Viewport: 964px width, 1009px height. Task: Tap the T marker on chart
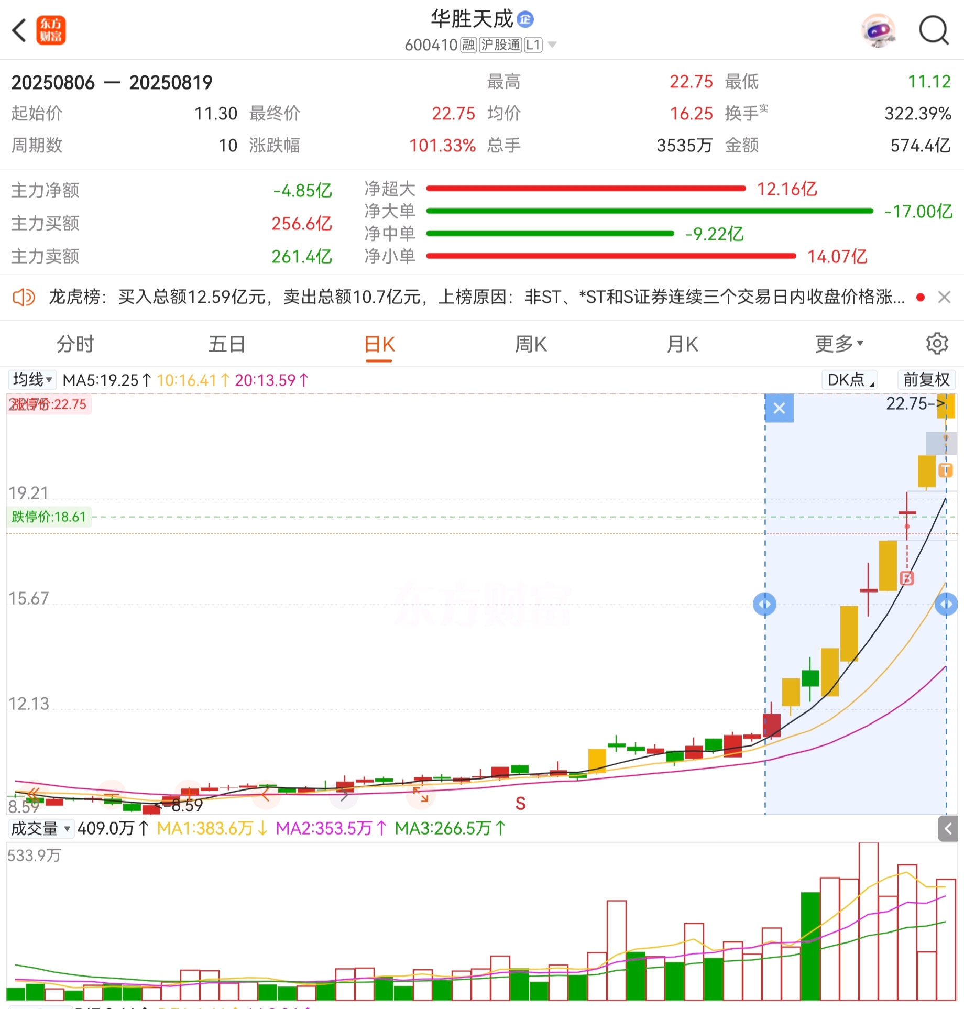tap(946, 470)
